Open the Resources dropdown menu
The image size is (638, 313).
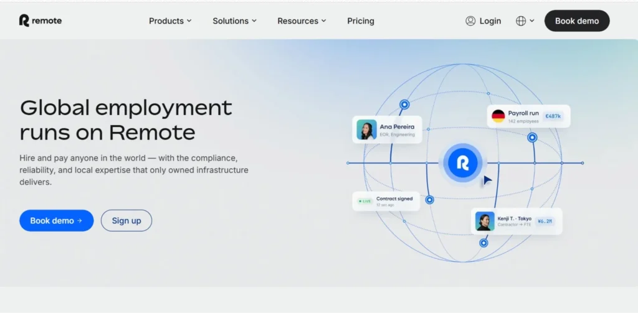(302, 21)
